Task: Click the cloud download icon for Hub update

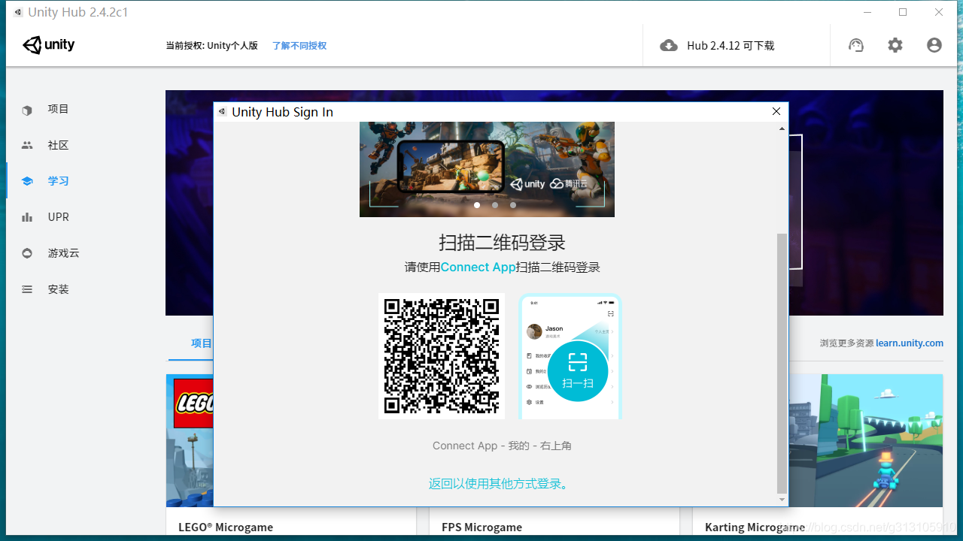Action: click(x=668, y=46)
